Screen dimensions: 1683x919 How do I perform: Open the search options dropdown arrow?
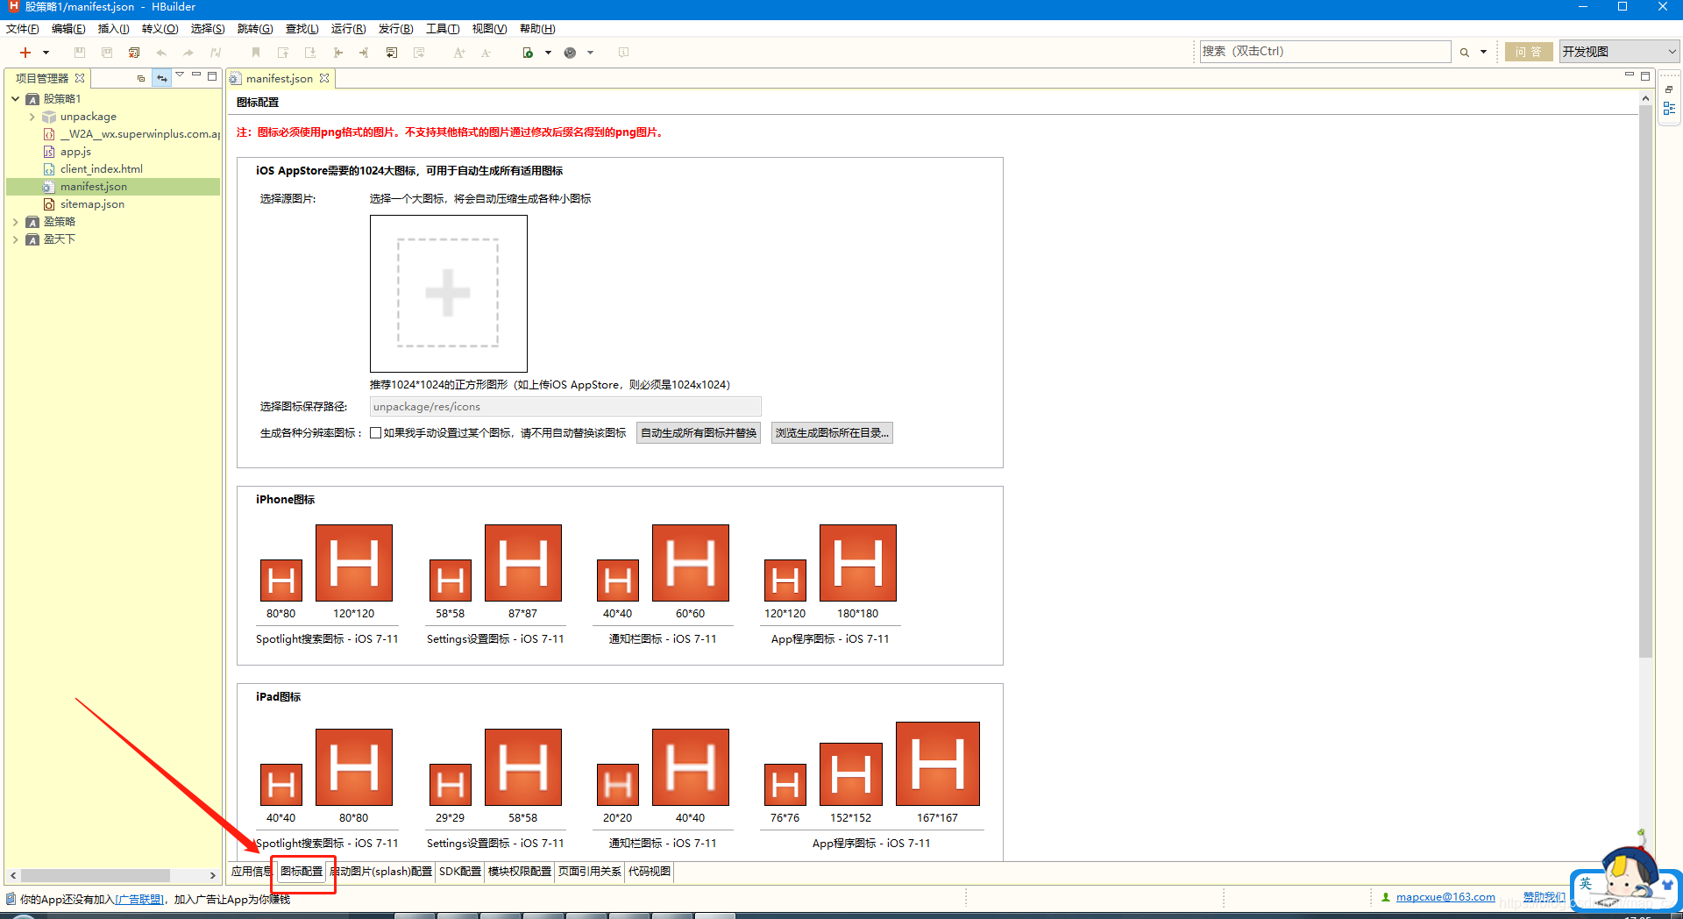[1483, 53]
